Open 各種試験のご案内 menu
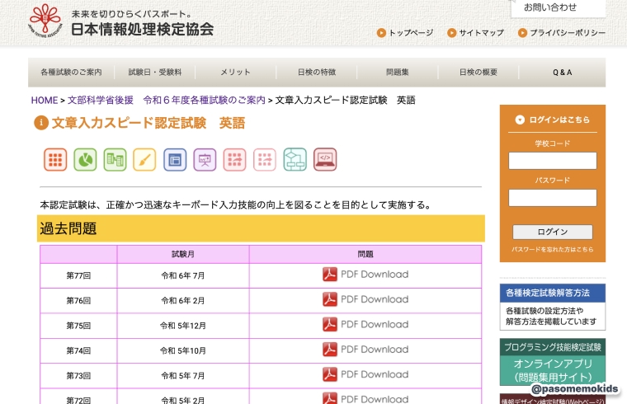Image resolution: width=627 pixels, height=404 pixels. coord(71,73)
